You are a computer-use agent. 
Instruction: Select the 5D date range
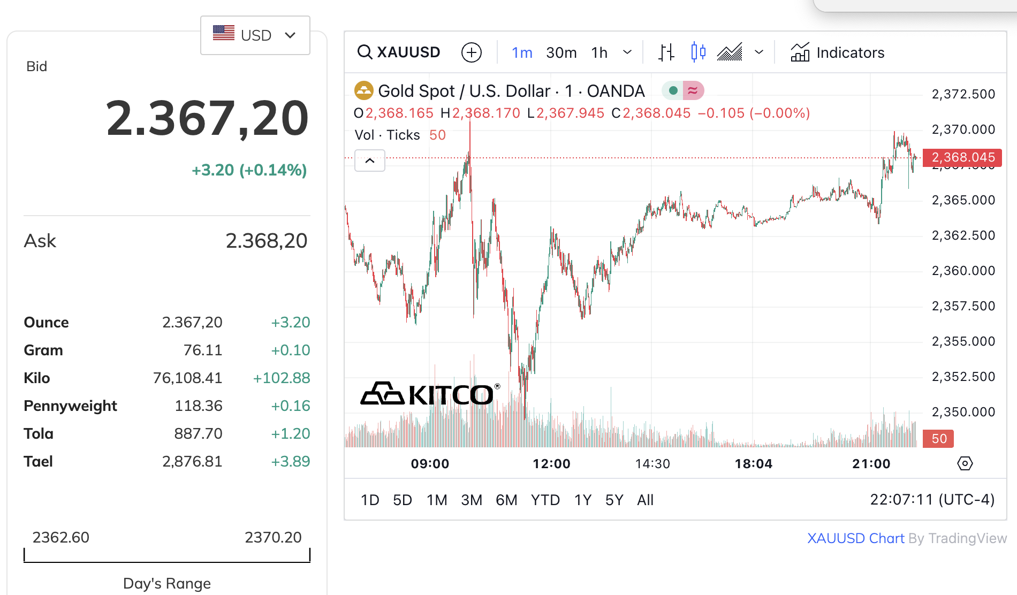(403, 500)
